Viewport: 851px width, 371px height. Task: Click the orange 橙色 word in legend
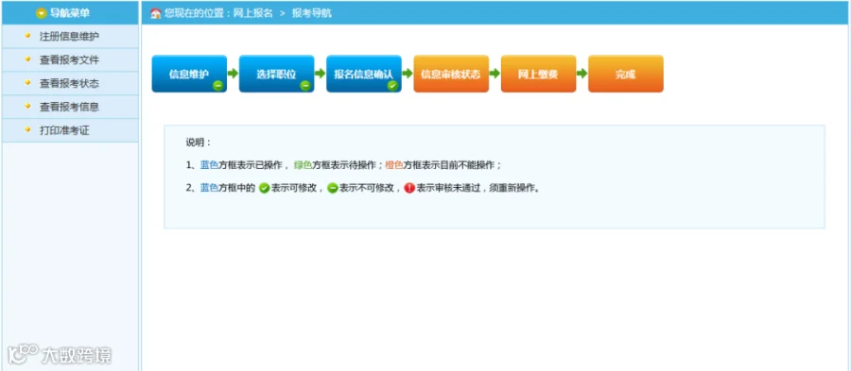pyautogui.click(x=395, y=165)
